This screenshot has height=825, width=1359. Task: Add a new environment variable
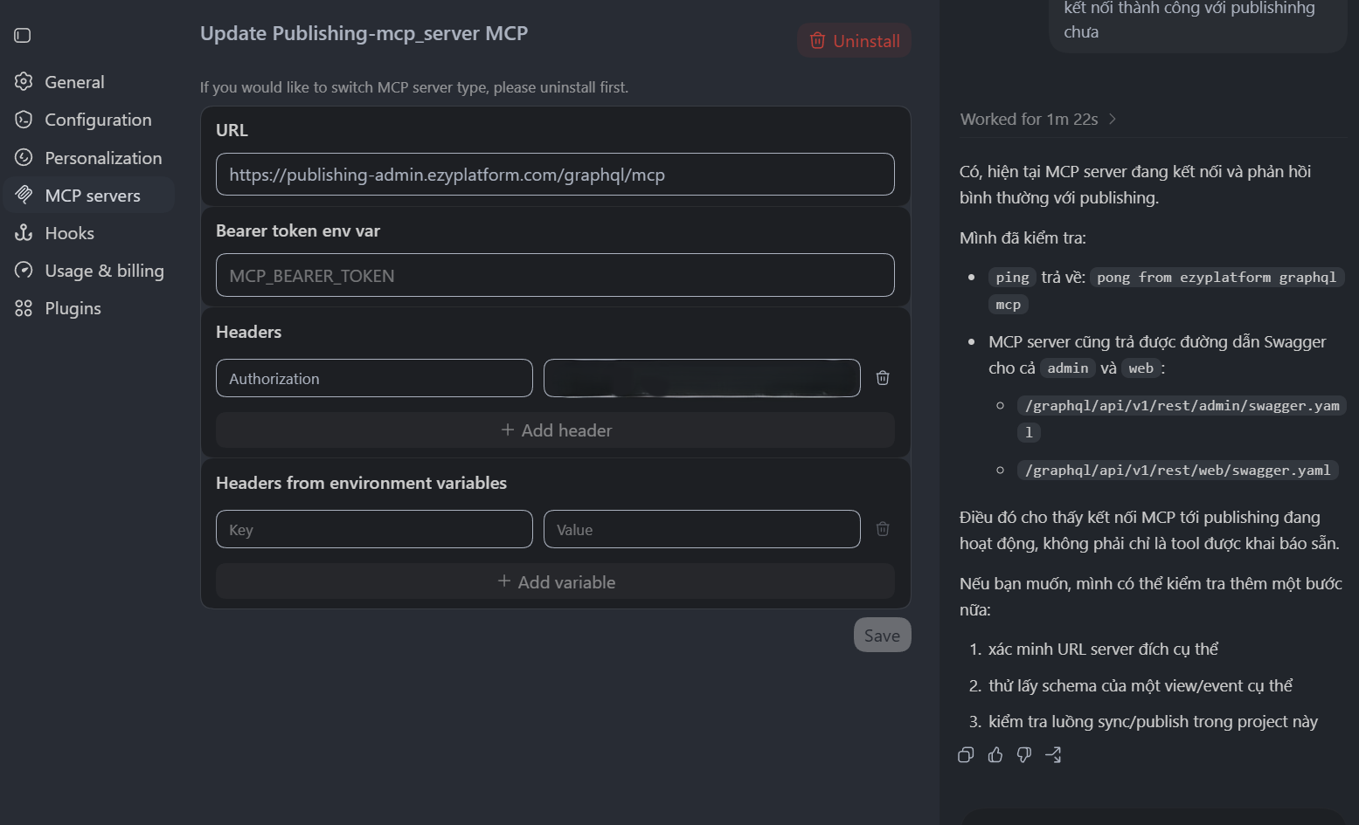pos(555,582)
